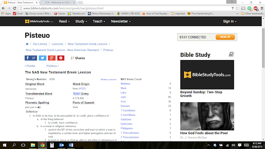
Task: Switch to the Pisteuo New Testament tab
Action: click(21, 2)
